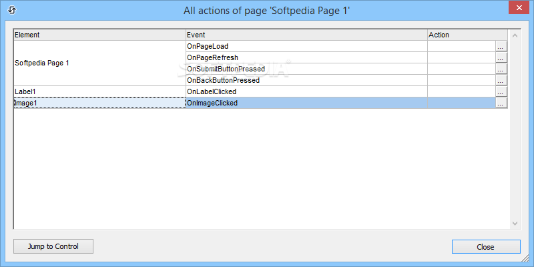Click the empty Action cell for OnLabelClicked
This screenshot has width=534, height=267.
[461, 91]
